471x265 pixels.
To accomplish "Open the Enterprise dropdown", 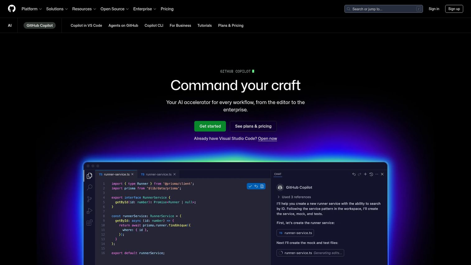I will pos(145,9).
